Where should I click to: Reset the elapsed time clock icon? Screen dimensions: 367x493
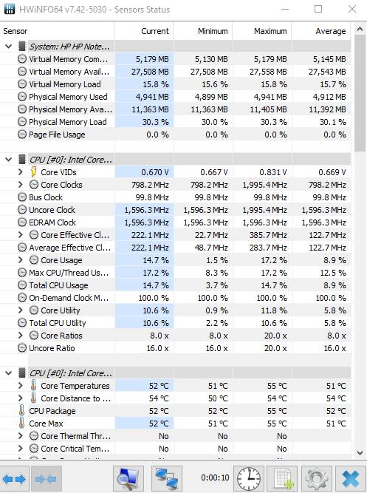(x=249, y=479)
